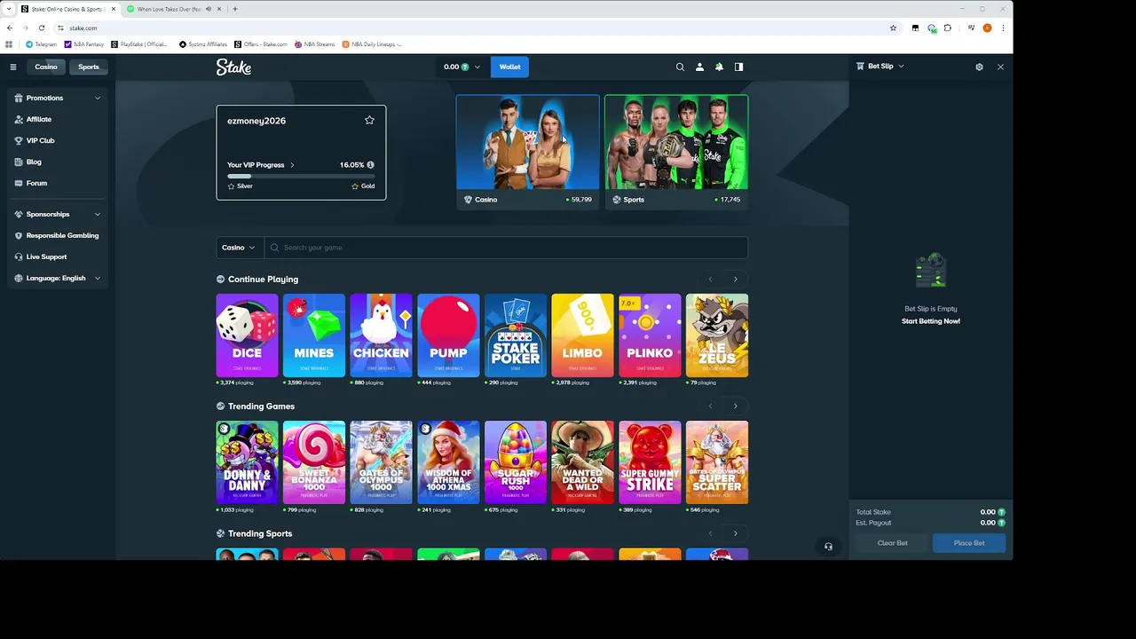
Task: Open Gates of Olympus 1000 slot
Action: tap(381, 462)
